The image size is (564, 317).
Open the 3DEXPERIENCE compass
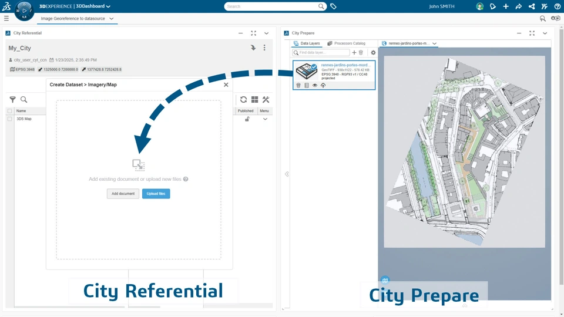pos(24,11)
